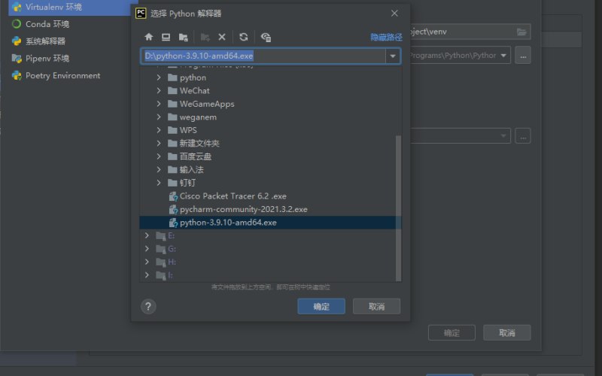Toggle show hidden files and directories icon

pyautogui.click(x=266, y=37)
